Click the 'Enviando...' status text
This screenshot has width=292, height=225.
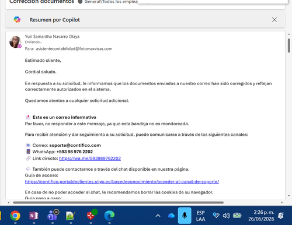[x=33, y=42]
